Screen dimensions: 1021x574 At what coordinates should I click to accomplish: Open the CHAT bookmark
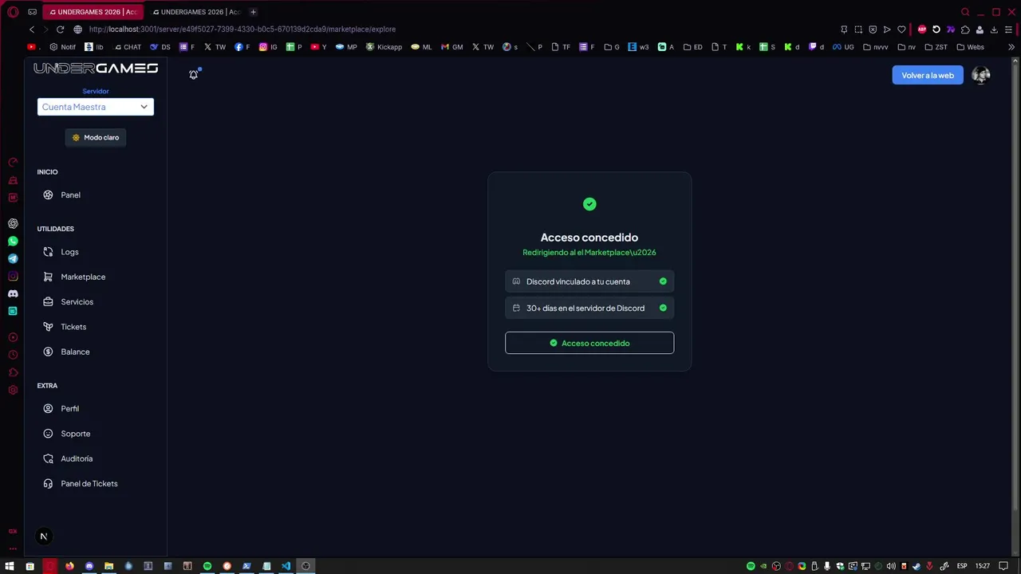pos(128,47)
